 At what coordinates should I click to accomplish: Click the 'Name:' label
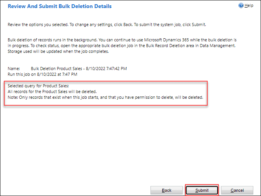click(x=14, y=69)
